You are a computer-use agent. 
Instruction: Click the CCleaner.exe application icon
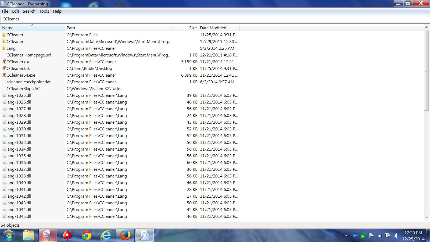coord(4,62)
